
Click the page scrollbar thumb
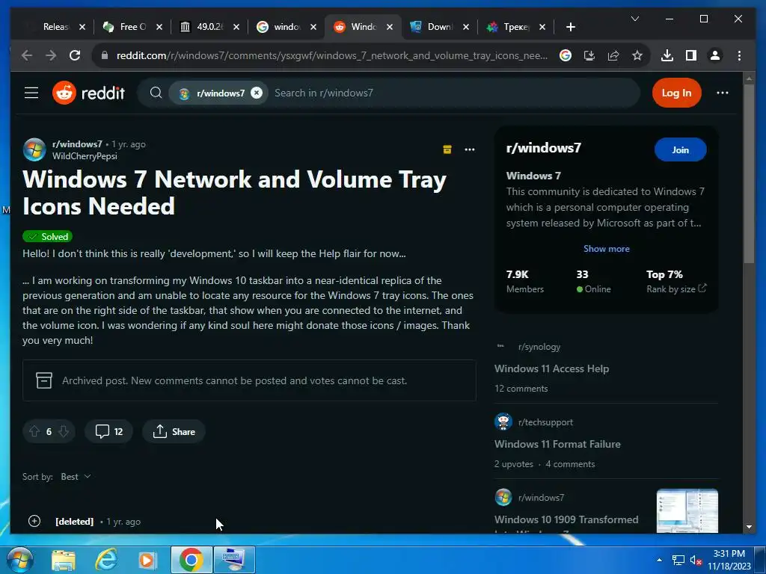(749, 173)
